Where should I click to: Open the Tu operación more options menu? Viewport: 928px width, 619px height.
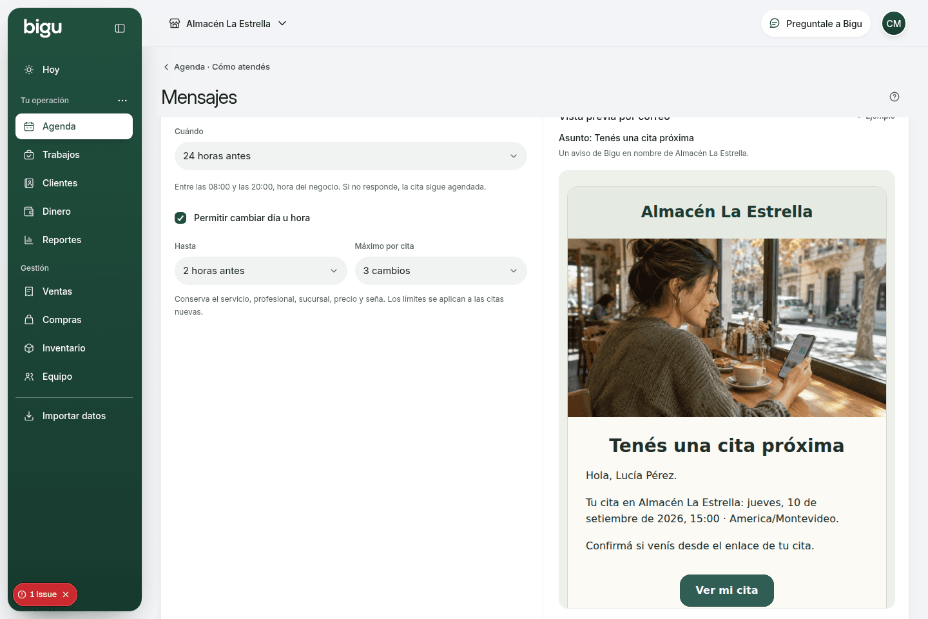tap(122, 101)
